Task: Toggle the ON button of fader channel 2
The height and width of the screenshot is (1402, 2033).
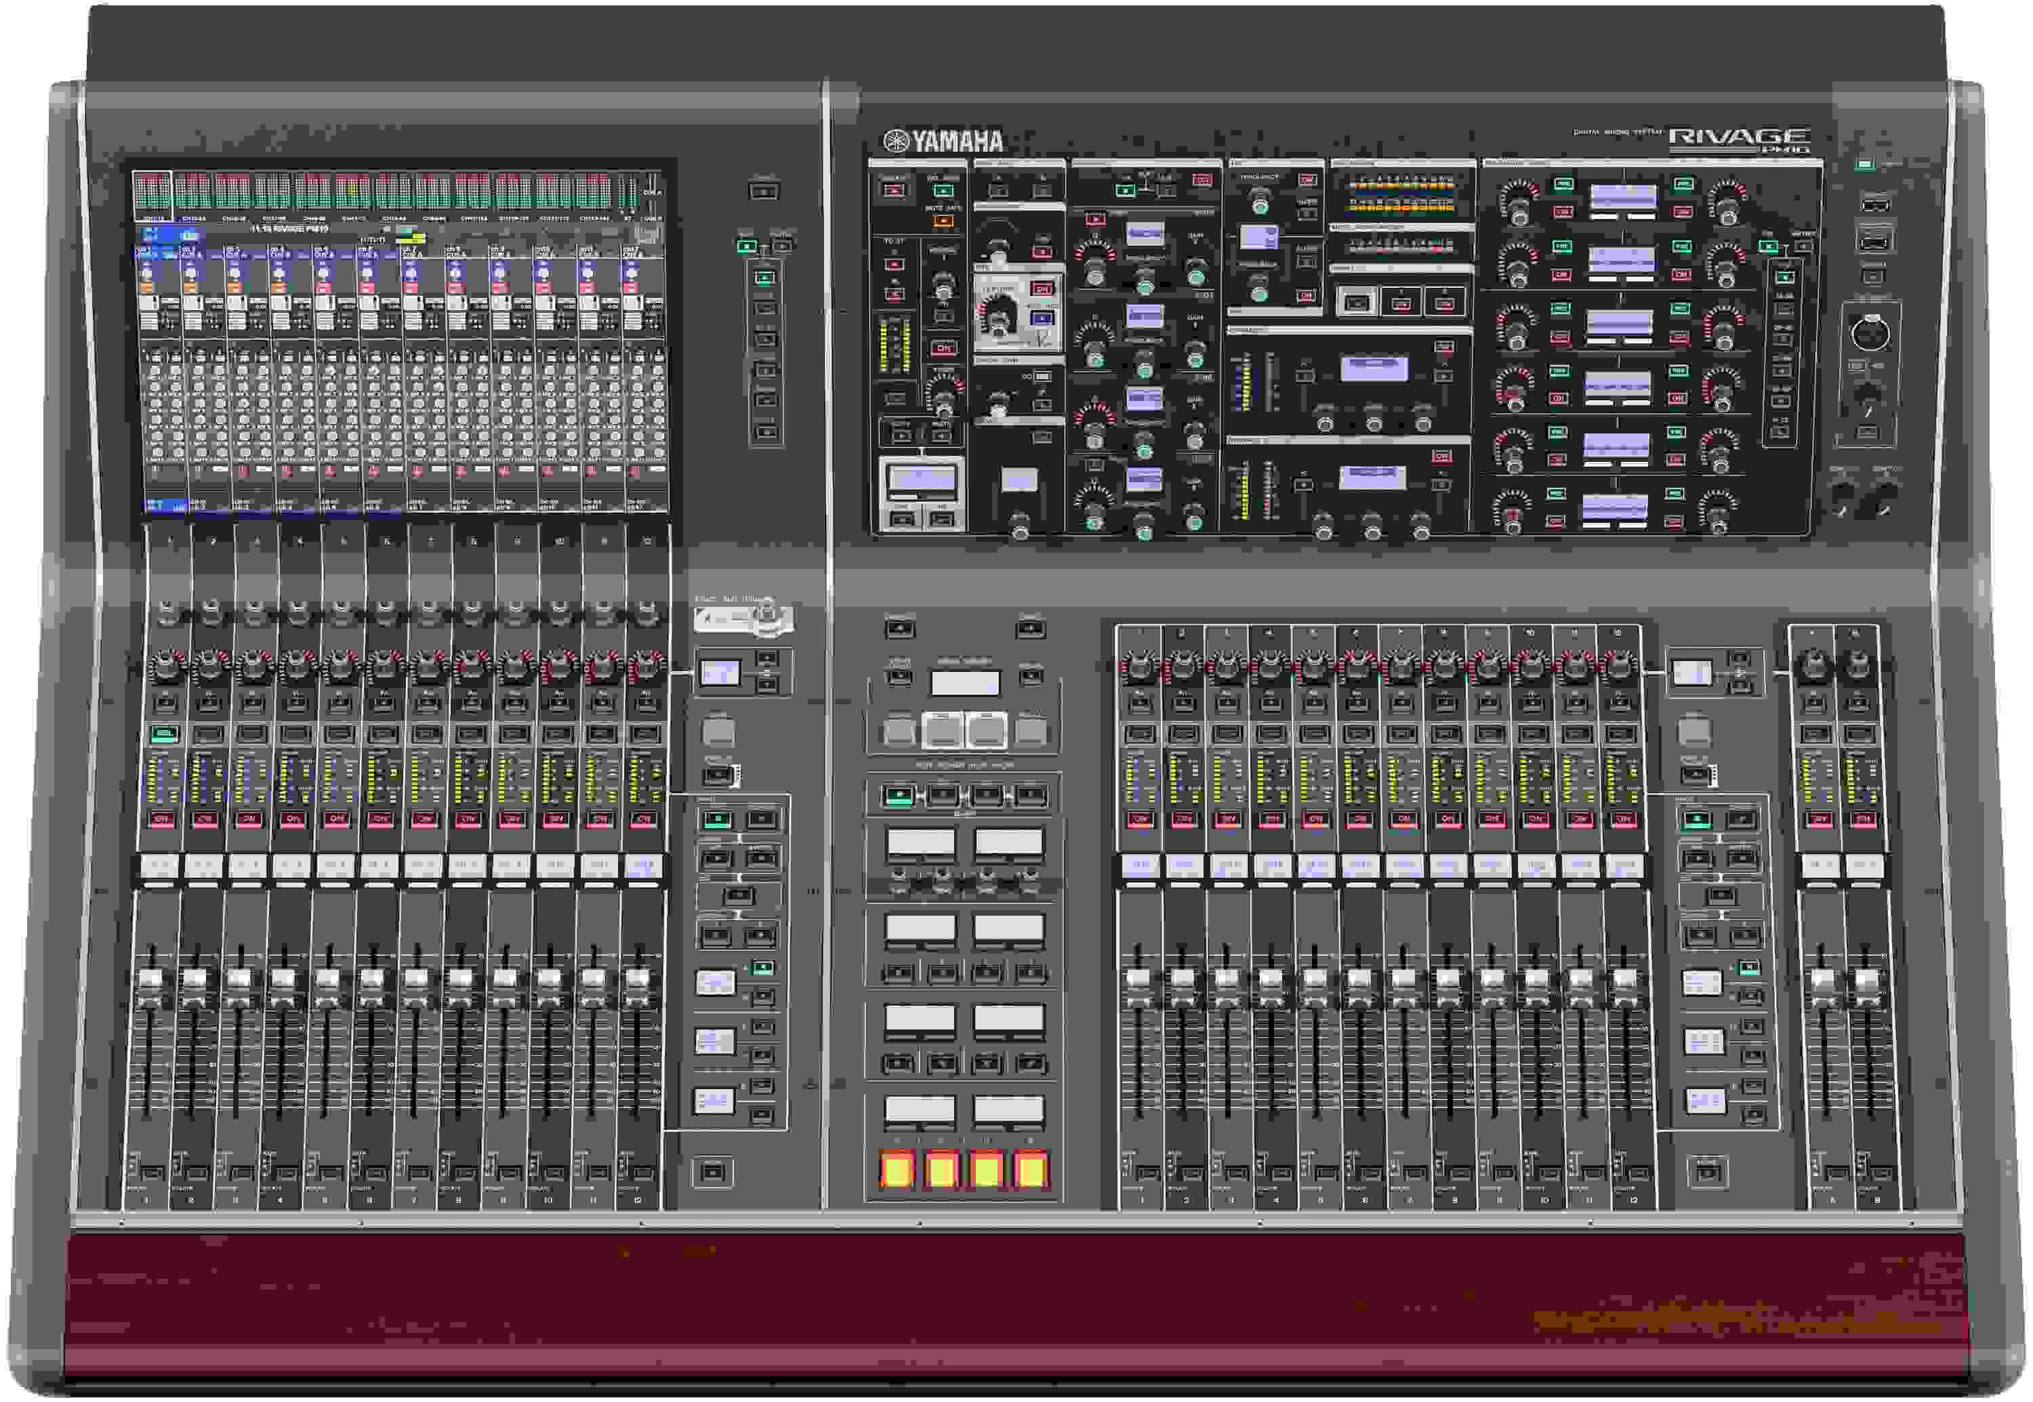Action: pos(207,820)
